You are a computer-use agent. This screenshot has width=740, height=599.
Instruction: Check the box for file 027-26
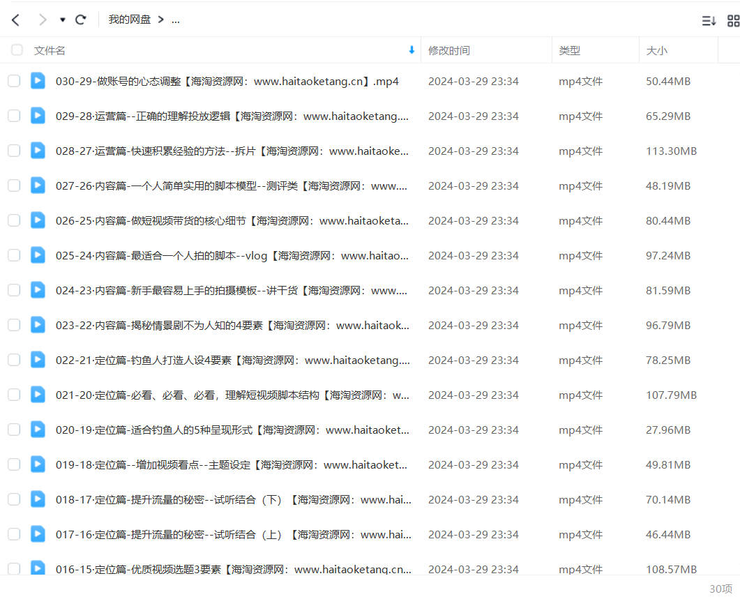14,185
